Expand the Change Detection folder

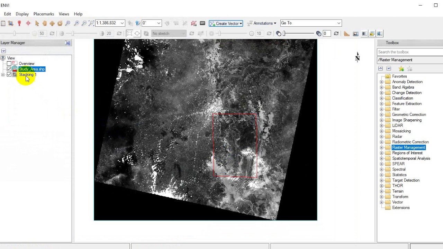click(381, 93)
